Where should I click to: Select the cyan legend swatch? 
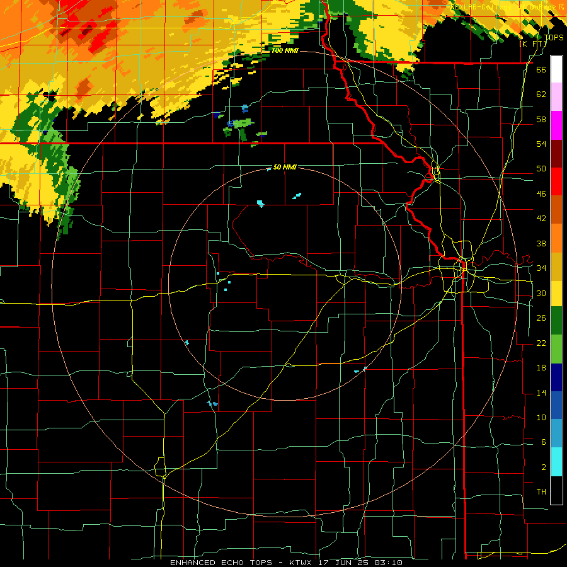pyautogui.click(x=556, y=462)
